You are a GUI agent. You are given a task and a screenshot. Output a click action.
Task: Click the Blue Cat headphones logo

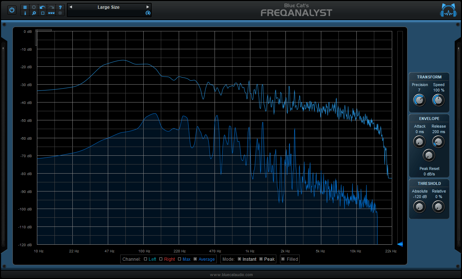[x=448, y=10]
